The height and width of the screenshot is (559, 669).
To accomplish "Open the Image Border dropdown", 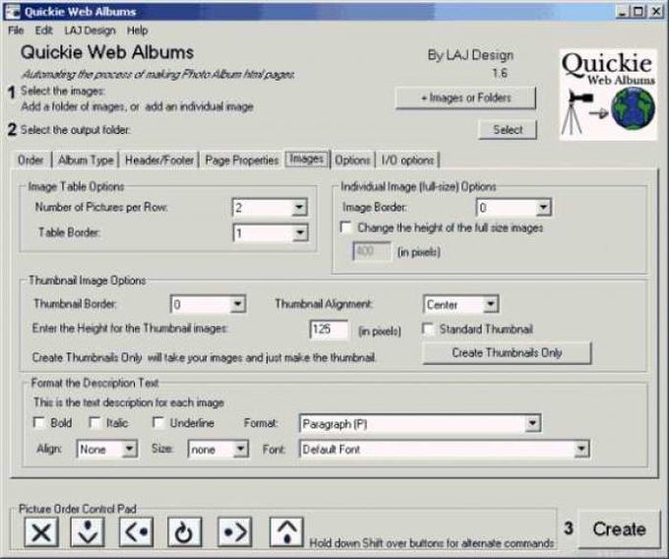I will 543,208.
